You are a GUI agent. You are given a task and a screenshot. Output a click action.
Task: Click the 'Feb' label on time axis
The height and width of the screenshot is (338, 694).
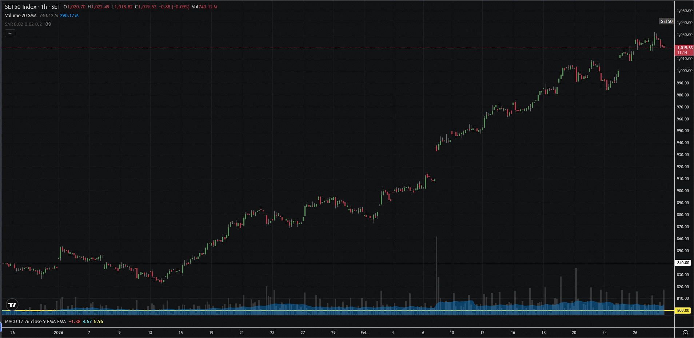tap(364, 333)
